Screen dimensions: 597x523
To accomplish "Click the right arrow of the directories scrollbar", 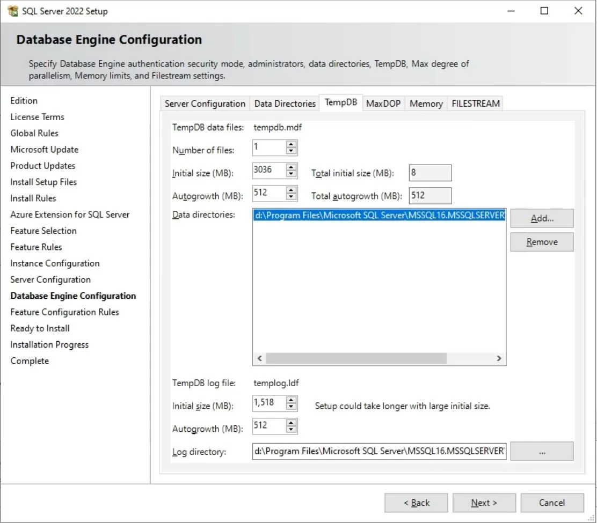I will coord(499,358).
